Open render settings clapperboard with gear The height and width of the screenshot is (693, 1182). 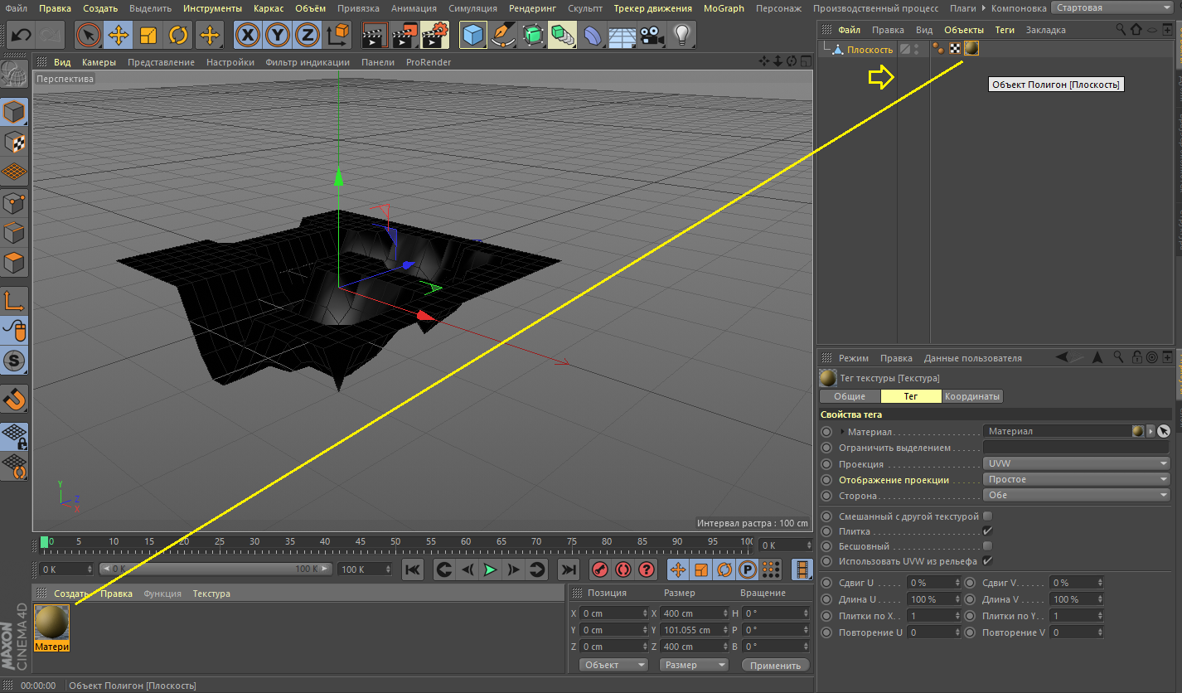435,35
